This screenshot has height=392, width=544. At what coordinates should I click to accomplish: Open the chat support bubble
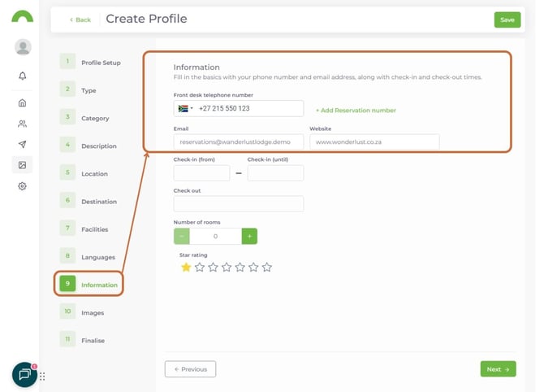click(x=24, y=374)
